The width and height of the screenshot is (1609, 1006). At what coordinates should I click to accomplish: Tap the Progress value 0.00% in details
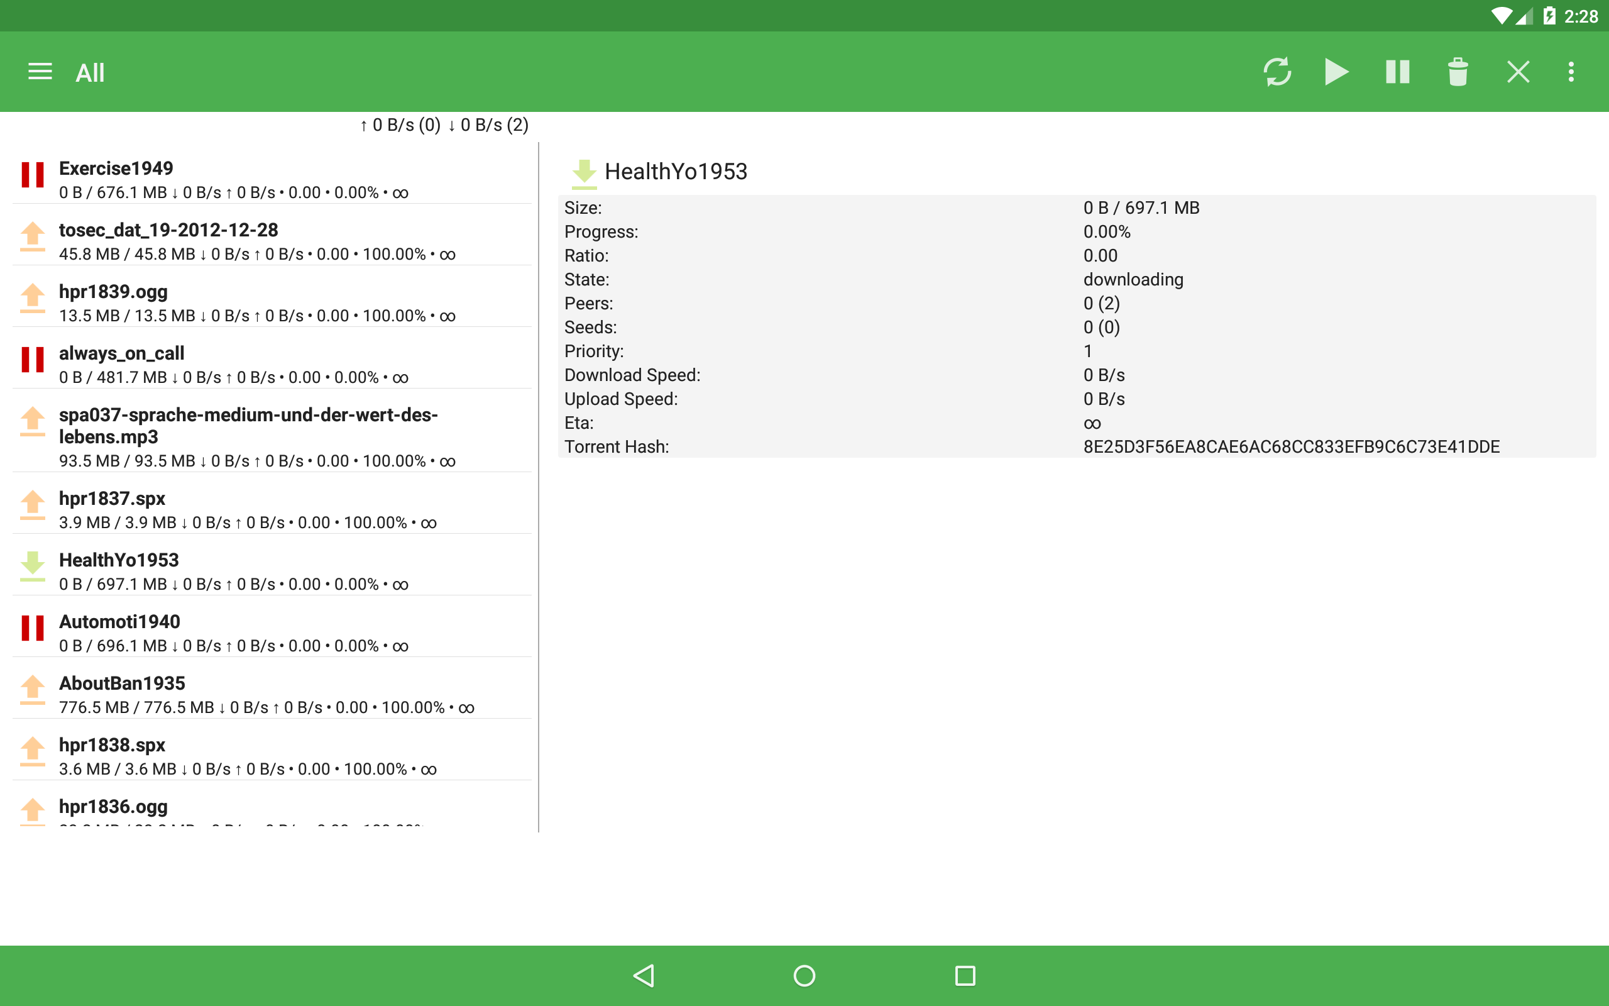point(1106,231)
